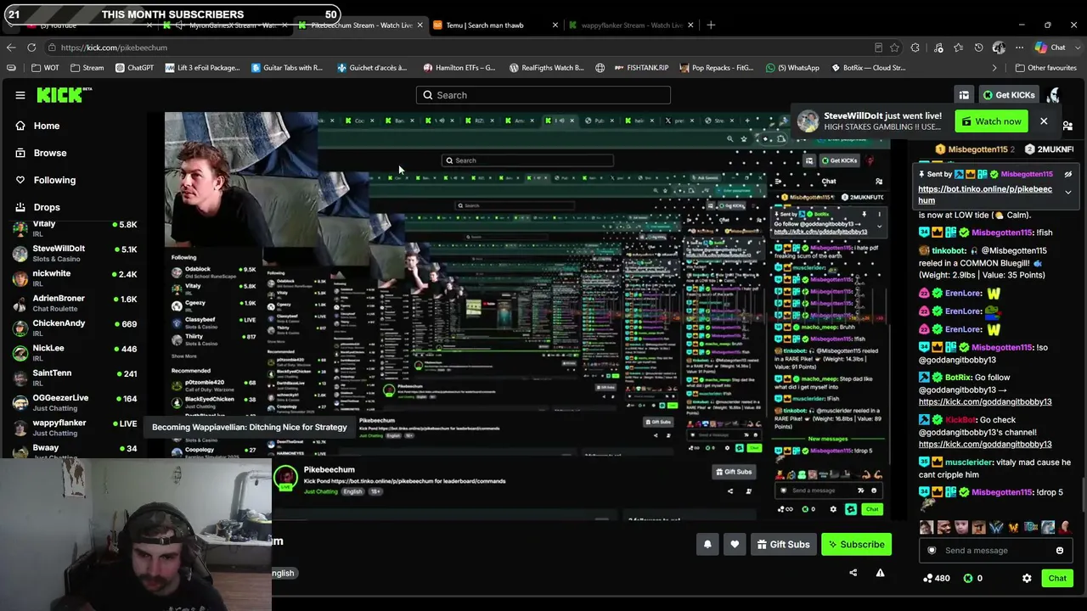
Task: Open goddangitbobby13 link from BotRix message
Action: pos(985,401)
